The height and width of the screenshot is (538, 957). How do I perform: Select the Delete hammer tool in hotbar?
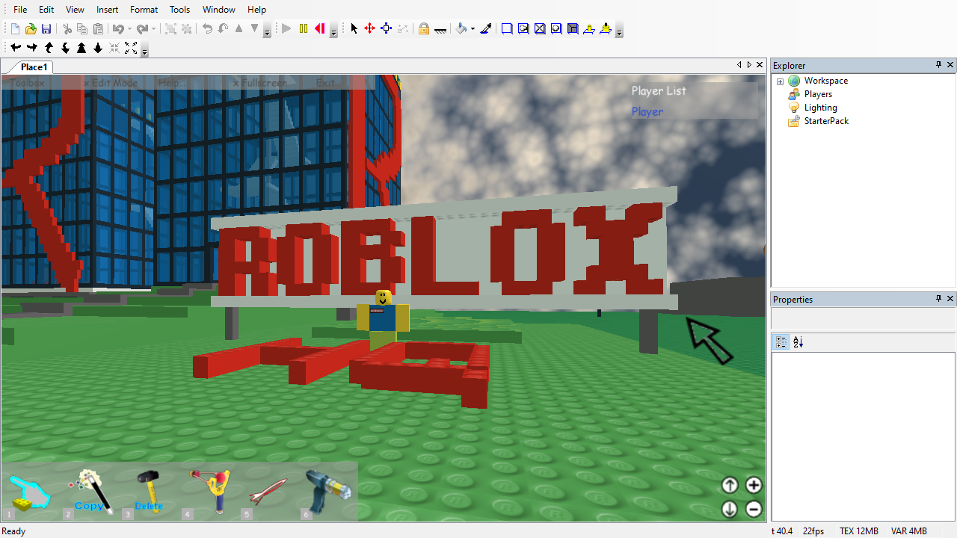click(150, 492)
